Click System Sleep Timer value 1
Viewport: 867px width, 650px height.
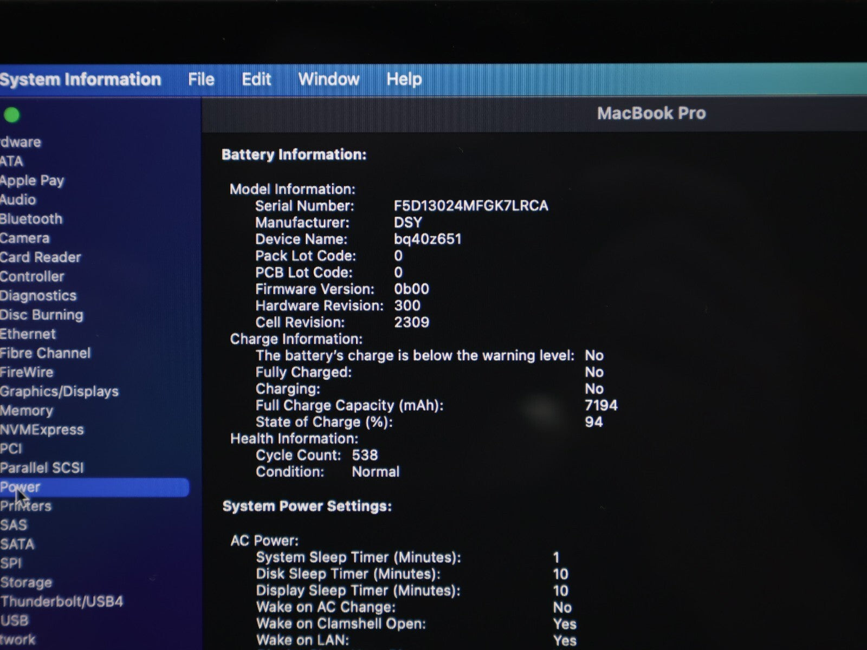557,557
